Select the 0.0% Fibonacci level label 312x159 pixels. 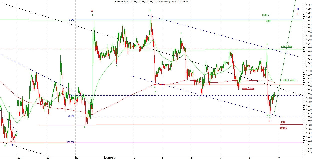(x=72, y=20)
